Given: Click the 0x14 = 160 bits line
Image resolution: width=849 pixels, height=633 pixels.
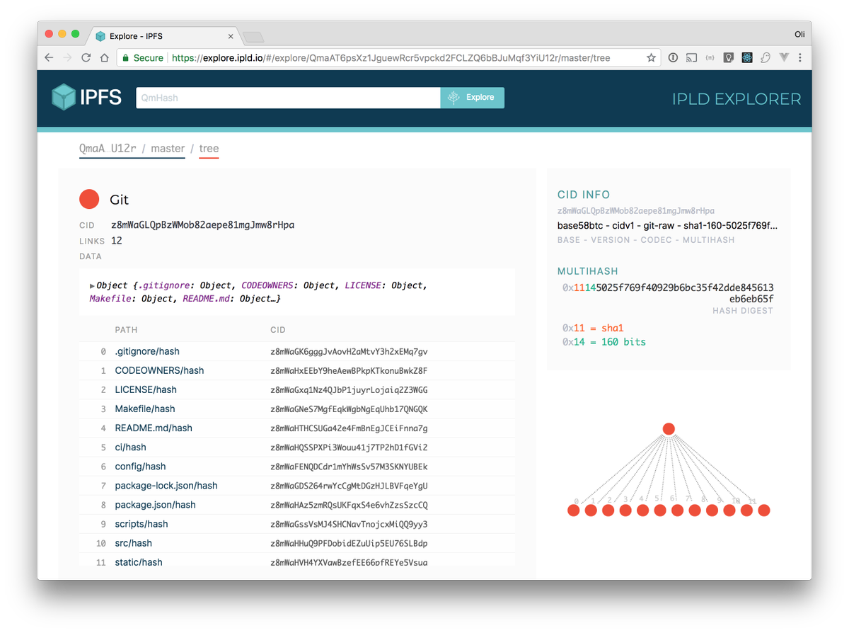Looking at the screenshot, I should click(604, 341).
